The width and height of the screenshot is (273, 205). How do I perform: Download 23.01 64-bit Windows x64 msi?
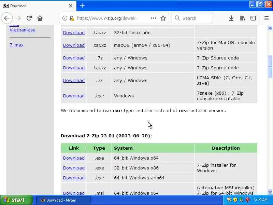click(74, 193)
